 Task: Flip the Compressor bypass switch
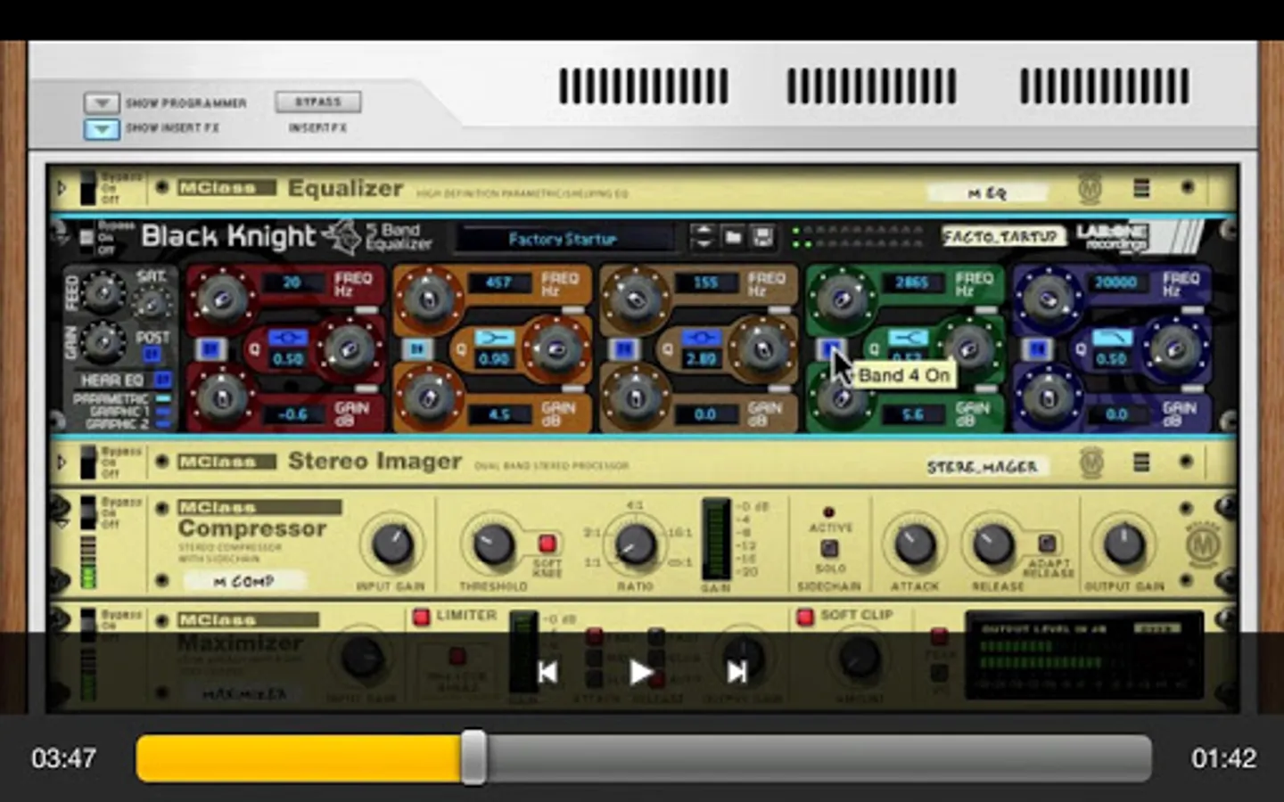87,512
